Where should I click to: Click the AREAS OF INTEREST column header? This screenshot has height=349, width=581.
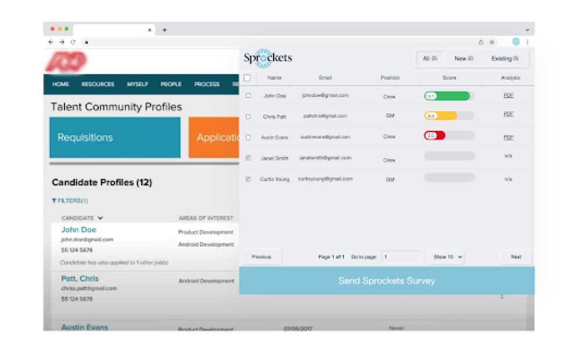[206, 218]
